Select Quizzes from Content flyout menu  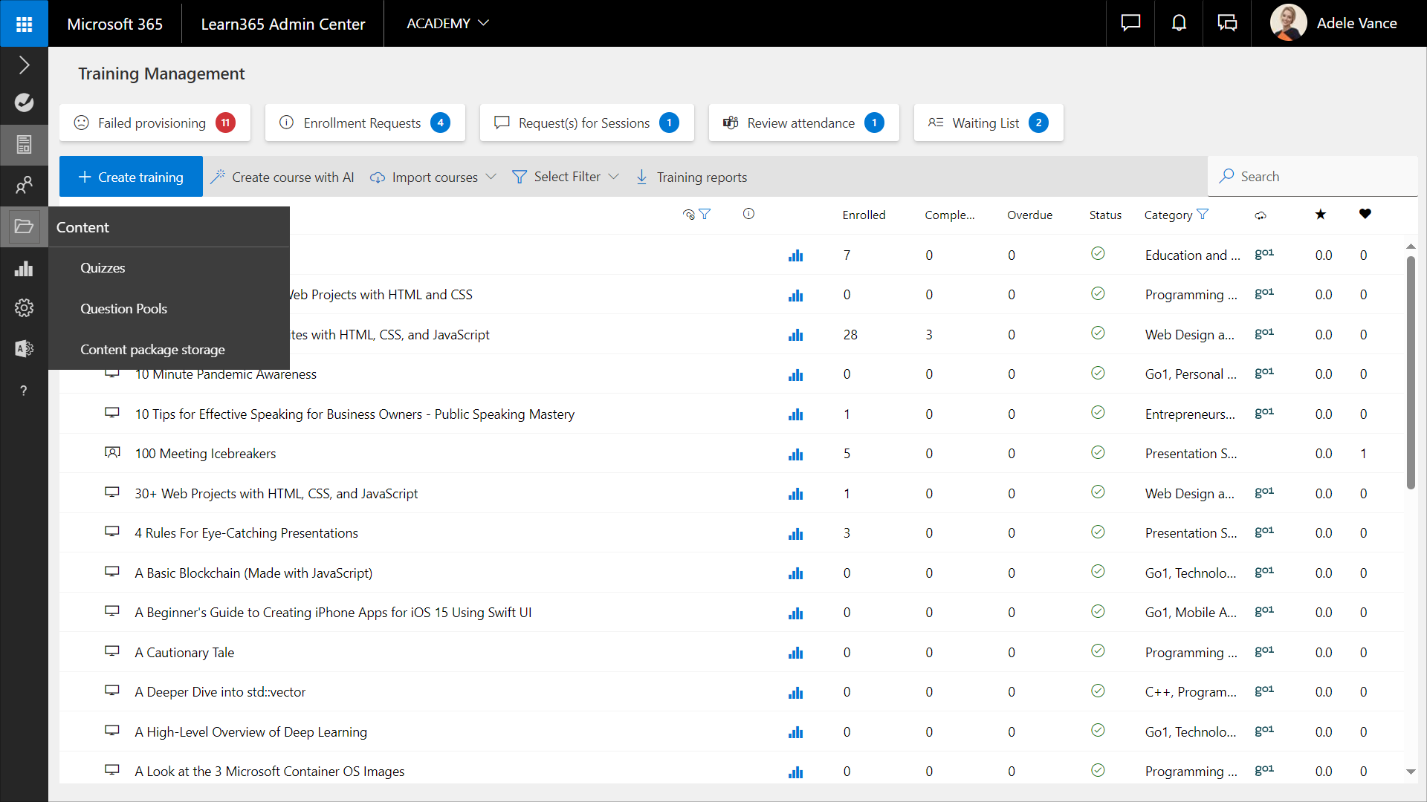[x=103, y=268]
